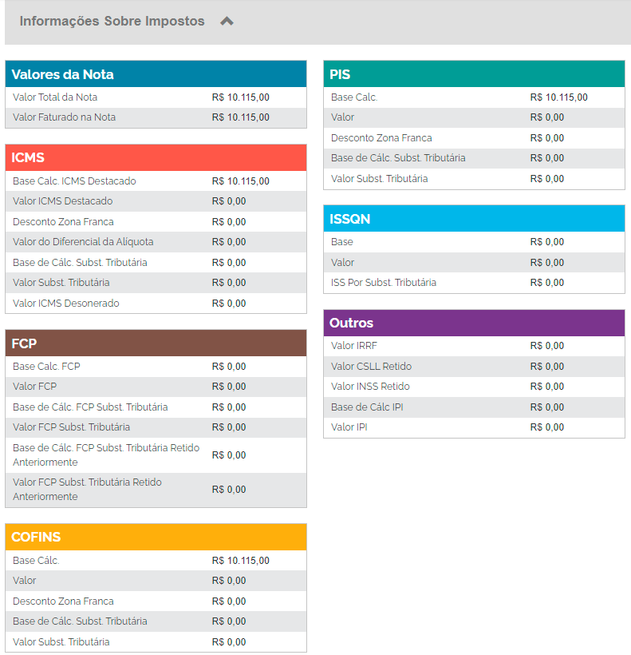Select Valor FCP Subst. Tributária Retido Anteriormente
Viewport: 631px width, 655px height.
(87, 489)
